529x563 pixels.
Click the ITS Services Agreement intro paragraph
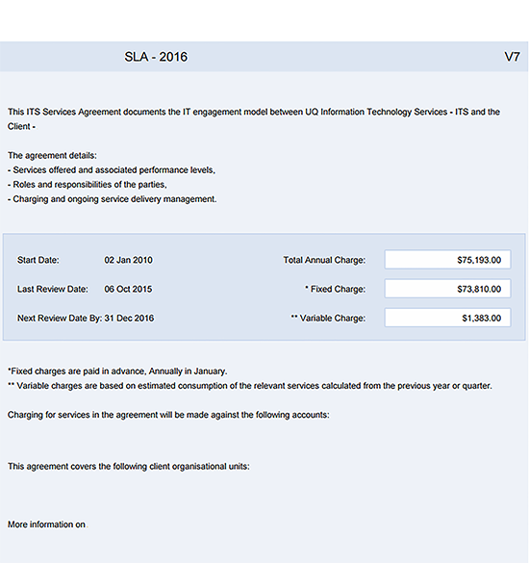(x=254, y=119)
